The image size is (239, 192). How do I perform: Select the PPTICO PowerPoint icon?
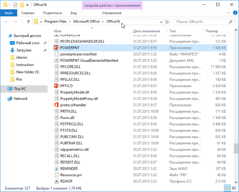[57, 86]
